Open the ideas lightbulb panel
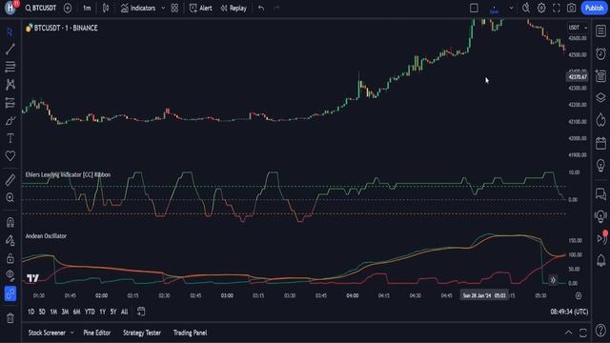 (x=600, y=165)
